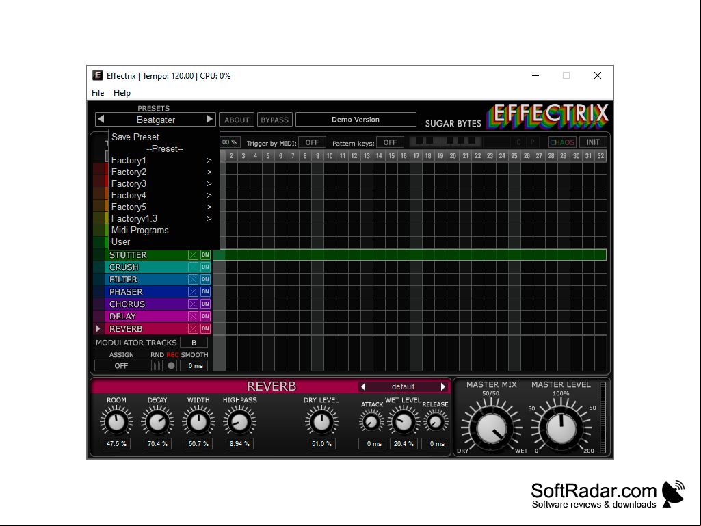
Task: Click the INIT button
Action: point(593,142)
